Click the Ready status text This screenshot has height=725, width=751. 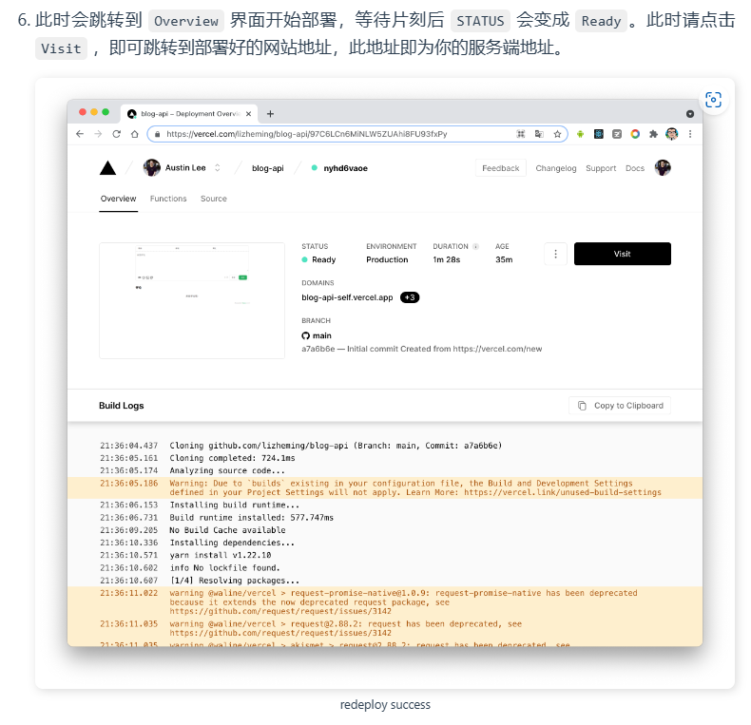coord(324,259)
